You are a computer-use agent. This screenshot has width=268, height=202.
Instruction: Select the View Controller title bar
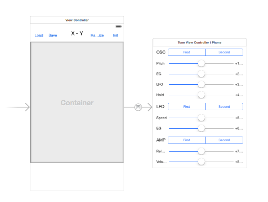point(77,20)
